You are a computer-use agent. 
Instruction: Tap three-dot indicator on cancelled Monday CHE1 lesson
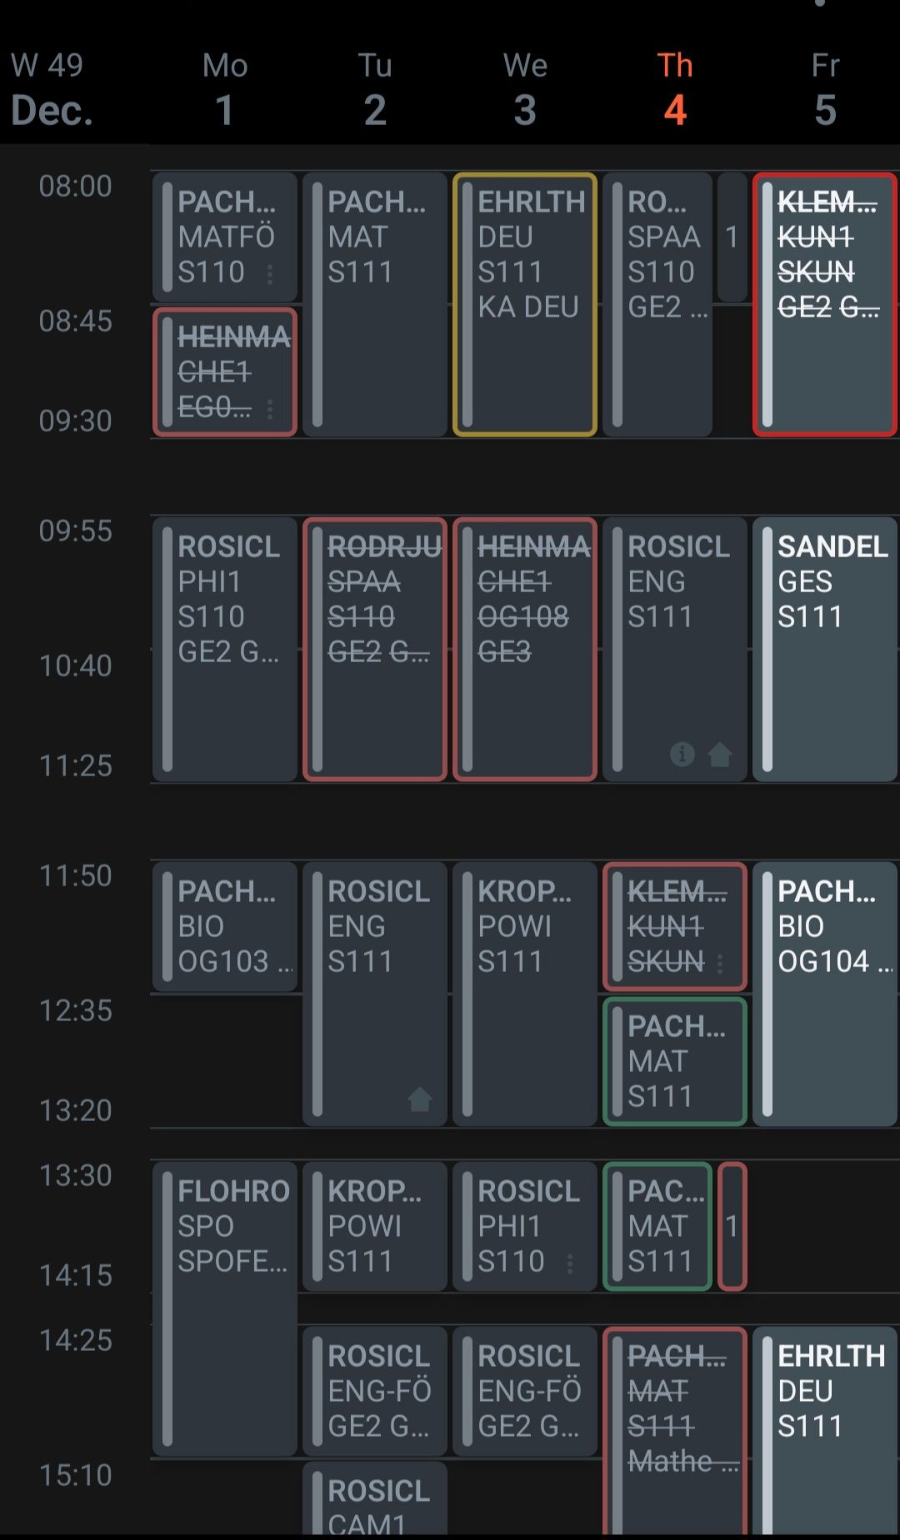(x=270, y=408)
